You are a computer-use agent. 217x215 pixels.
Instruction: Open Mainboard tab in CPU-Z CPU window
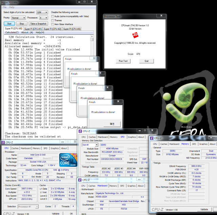(x=26, y=148)
